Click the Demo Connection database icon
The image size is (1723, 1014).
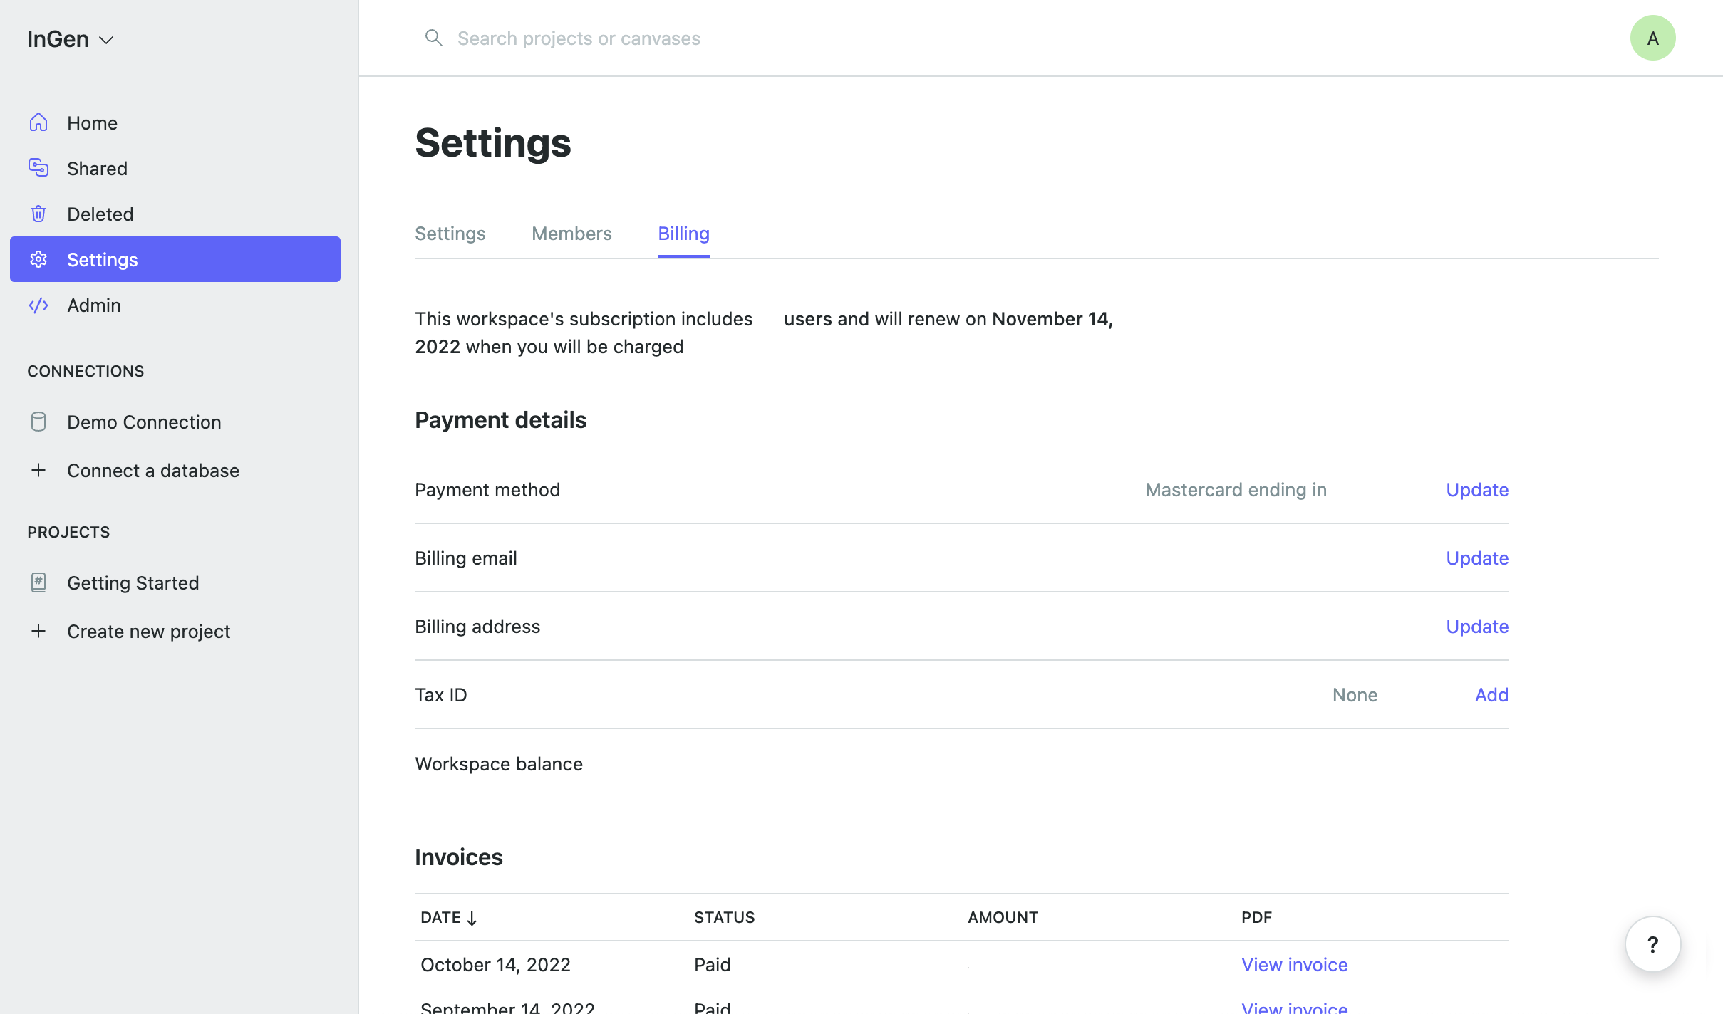tap(38, 422)
